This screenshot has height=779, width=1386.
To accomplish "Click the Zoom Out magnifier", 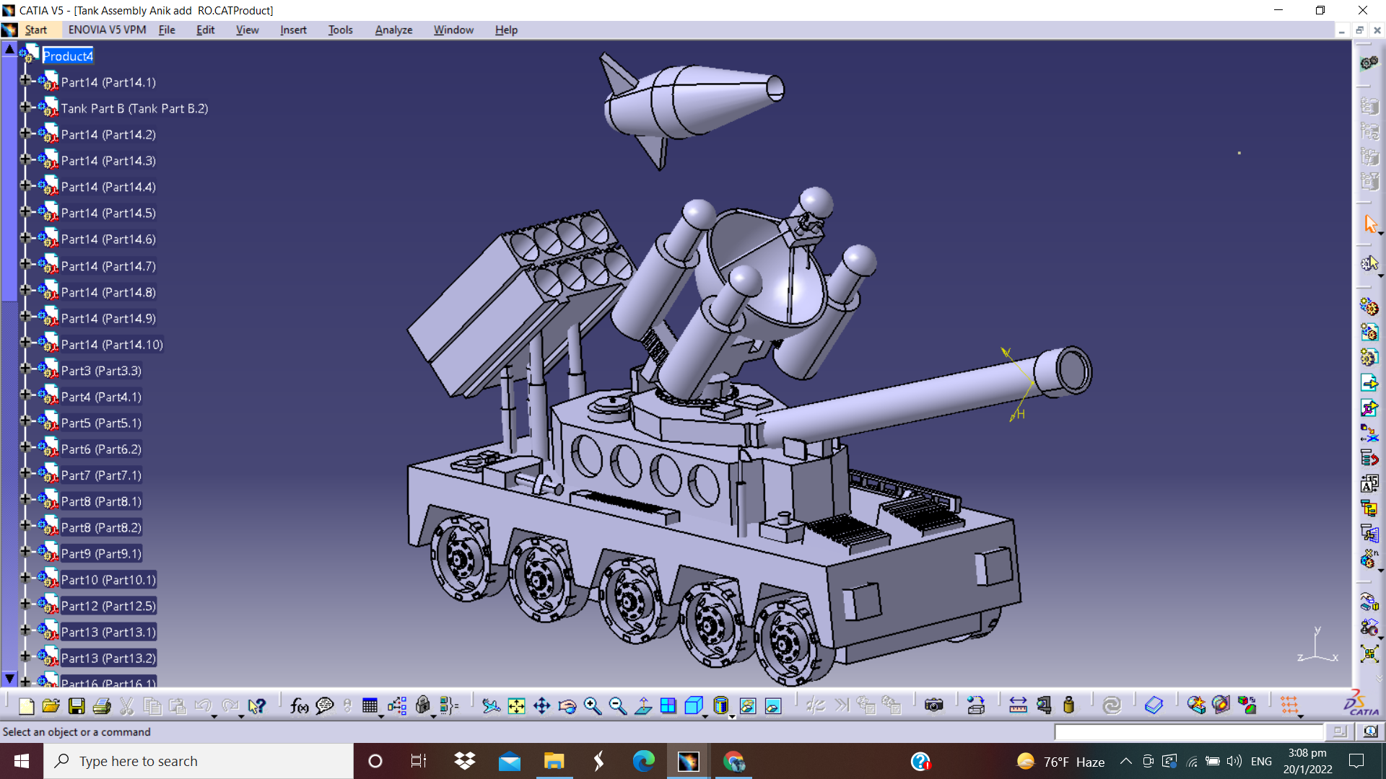I will pyautogui.click(x=617, y=705).
